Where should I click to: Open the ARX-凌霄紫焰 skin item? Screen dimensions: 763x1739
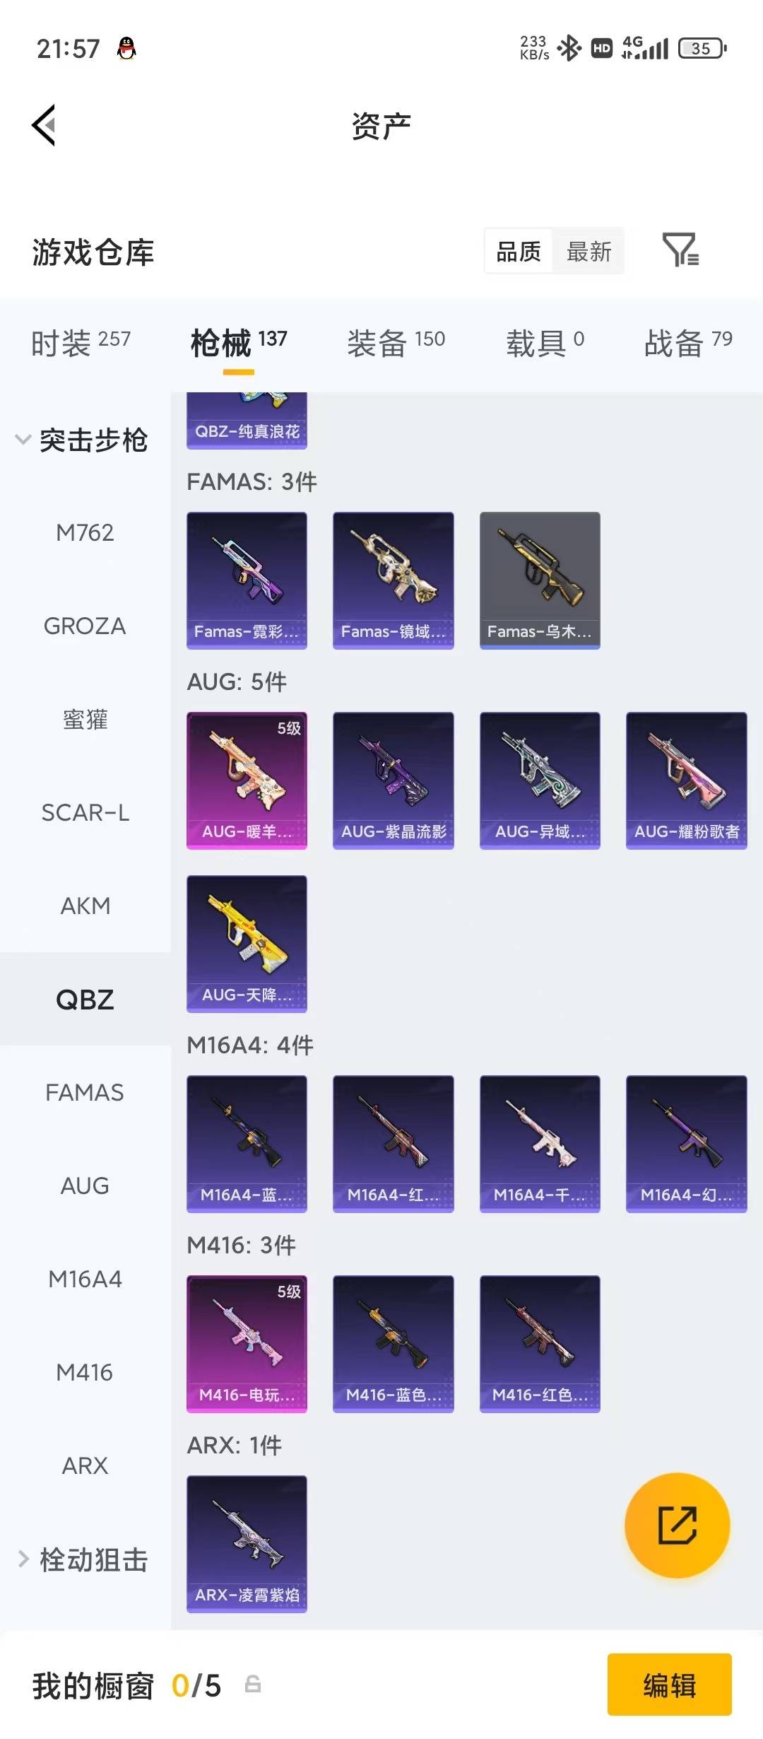[247, 1544]
